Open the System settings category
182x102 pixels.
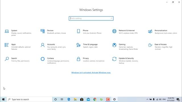[x=18, y=33]
